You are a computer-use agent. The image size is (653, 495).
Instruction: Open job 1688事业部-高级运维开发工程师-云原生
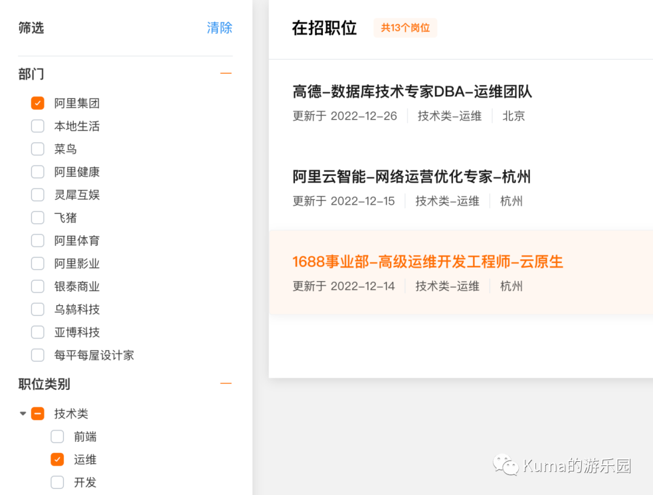tap(427, 262)
